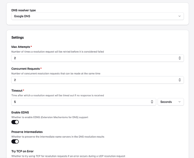This screenshot has height=158, width=194.
Task: Click the Settings heading
Action: point(18,37)
